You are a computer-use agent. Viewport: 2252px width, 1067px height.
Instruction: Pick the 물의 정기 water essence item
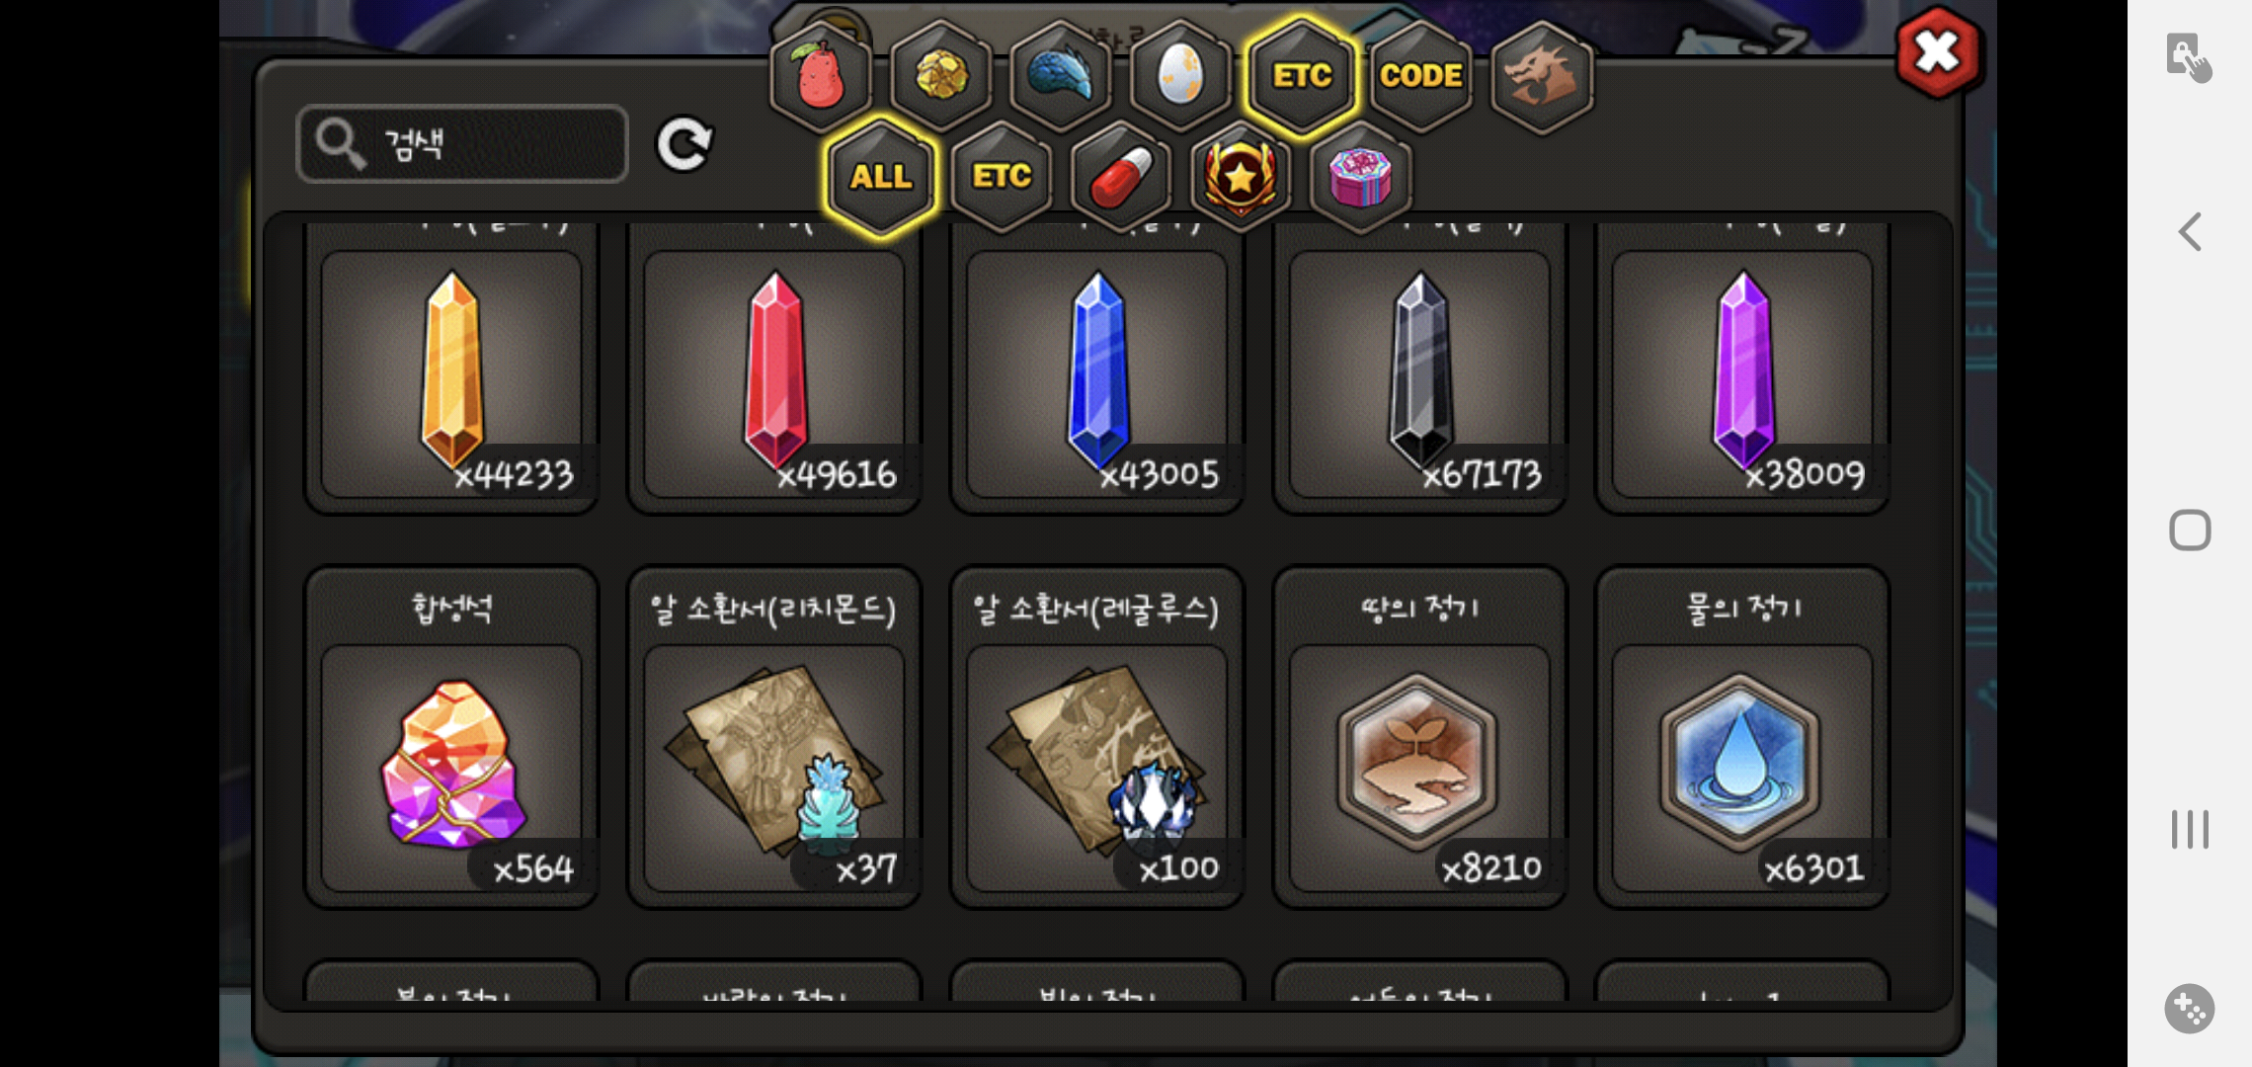(1742, 737)
